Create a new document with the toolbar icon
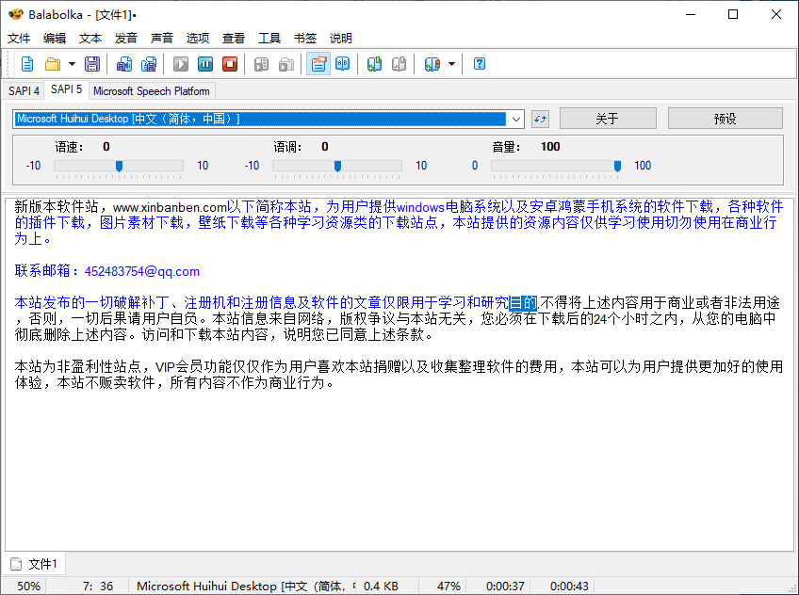This screenshot has width=799, height=595. click(x=27, y=64)
